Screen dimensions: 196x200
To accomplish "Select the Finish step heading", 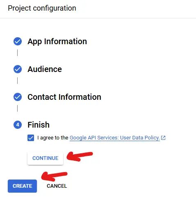I will click(39, 125).
